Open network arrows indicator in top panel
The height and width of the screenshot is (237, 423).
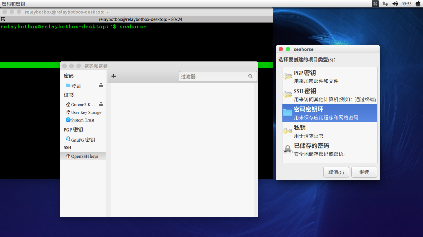click(385, 4)
